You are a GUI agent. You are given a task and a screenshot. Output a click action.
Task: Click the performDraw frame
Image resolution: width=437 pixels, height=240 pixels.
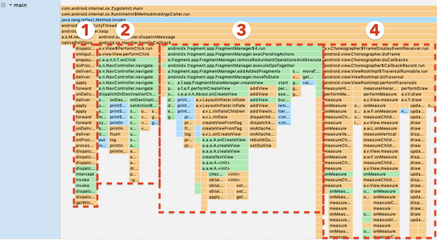[x=417, y=88]
